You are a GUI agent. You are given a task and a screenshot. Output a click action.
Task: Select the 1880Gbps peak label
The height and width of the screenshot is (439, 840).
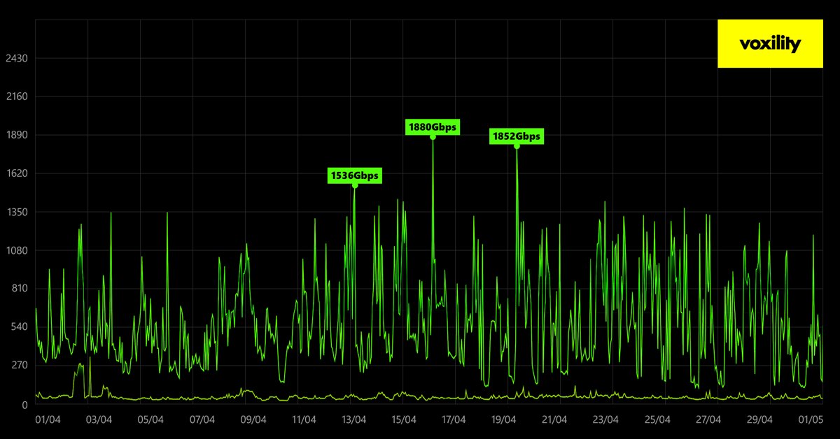click(433, 127)
